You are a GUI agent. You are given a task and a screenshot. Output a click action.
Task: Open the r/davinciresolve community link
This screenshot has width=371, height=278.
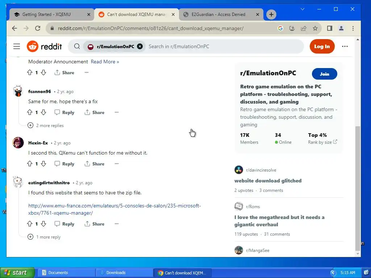[x=261, y=170]
